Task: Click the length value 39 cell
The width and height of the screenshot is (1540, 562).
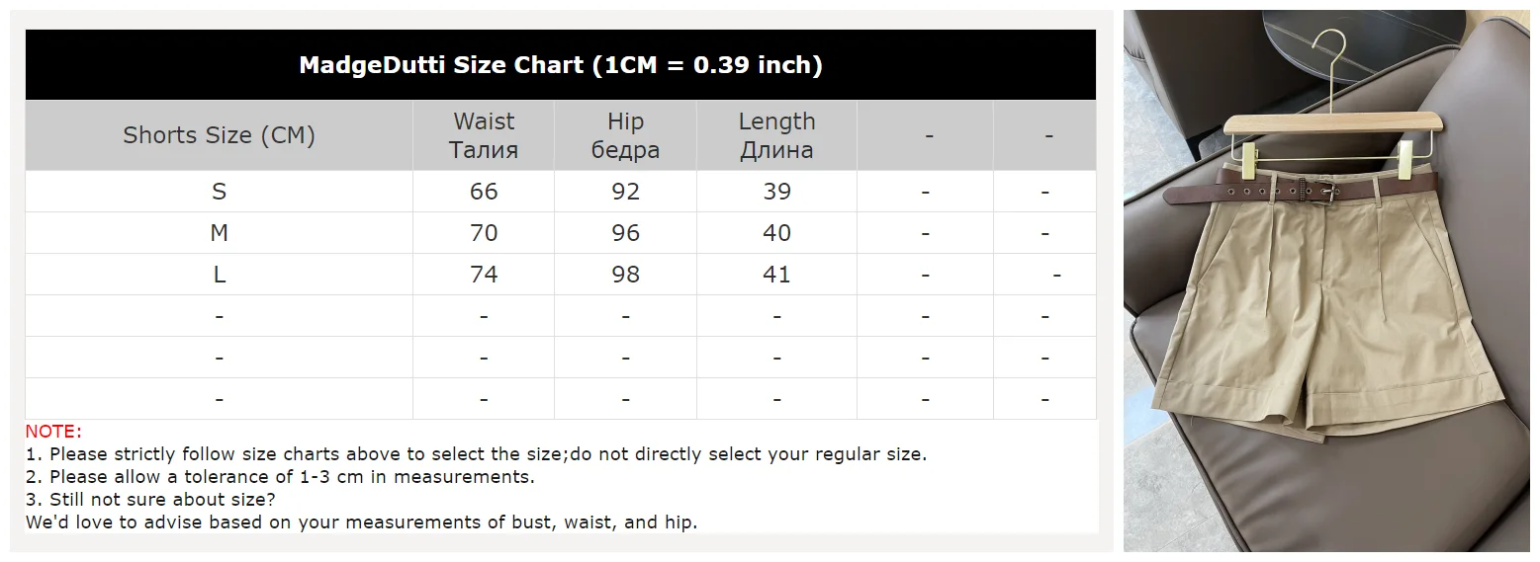Action: [x=776, y=192]
